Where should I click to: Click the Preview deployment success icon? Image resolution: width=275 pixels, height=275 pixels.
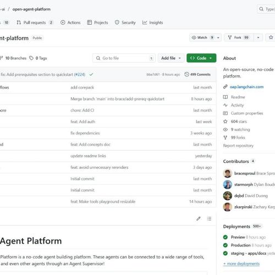[226, 237]
